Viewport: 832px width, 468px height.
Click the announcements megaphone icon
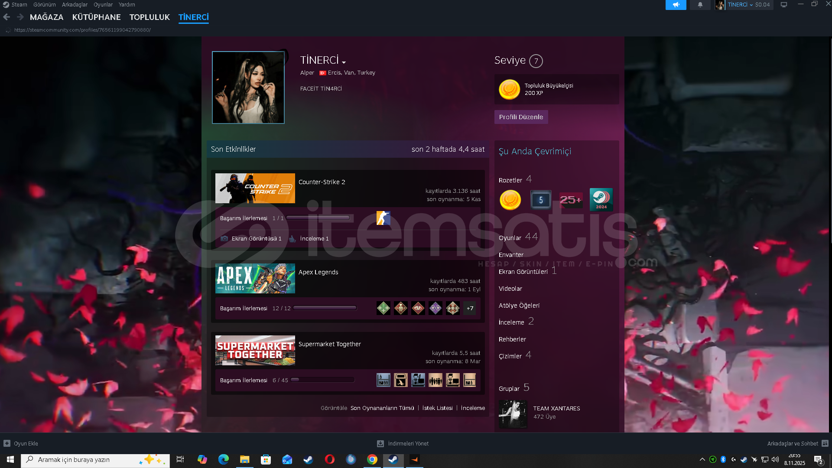click(x=676, y=5)
